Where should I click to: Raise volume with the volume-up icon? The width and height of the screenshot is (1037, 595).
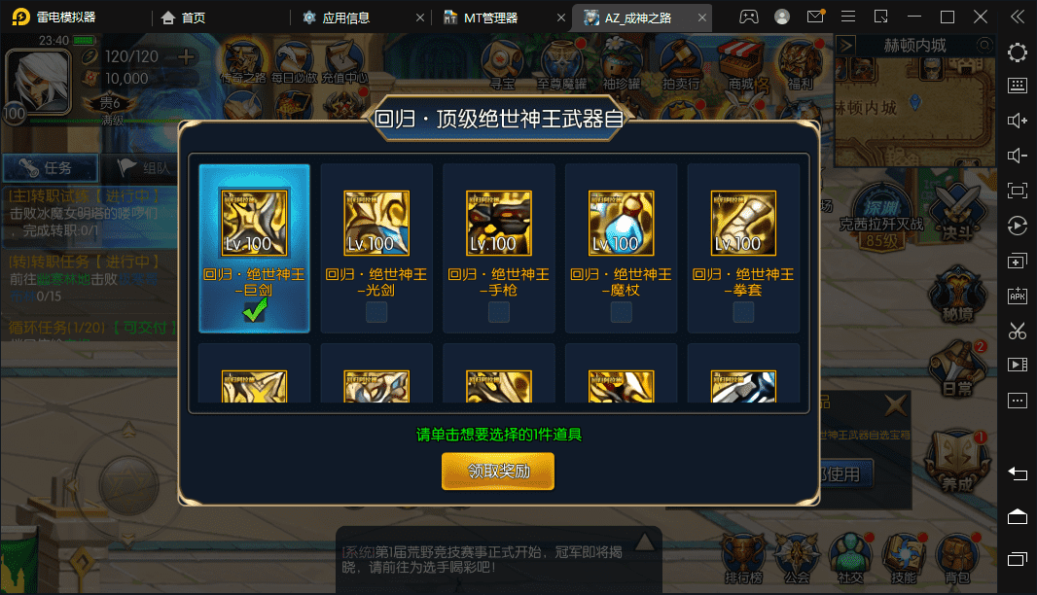(1018, 121)
